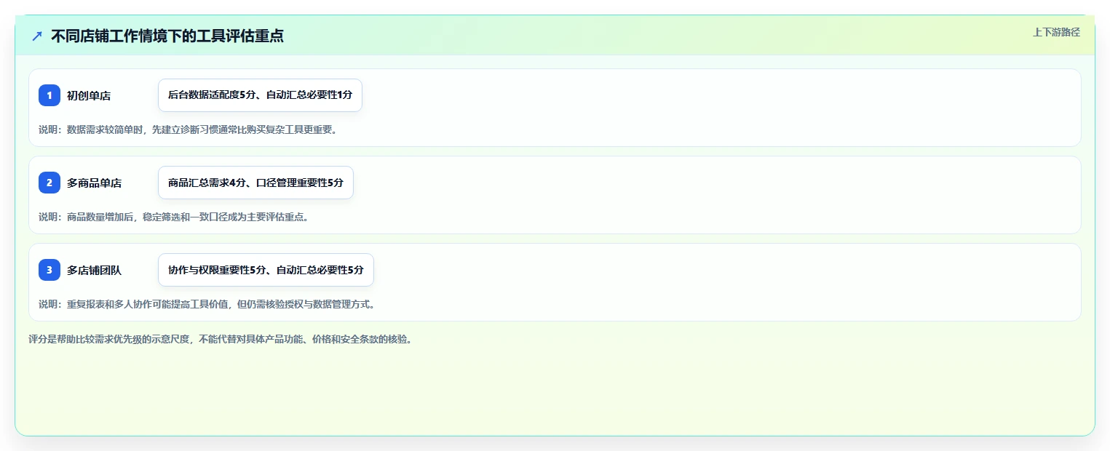
Task: Click the number 3 badge for 多店铺团队
Action: (x=49, y=270)
